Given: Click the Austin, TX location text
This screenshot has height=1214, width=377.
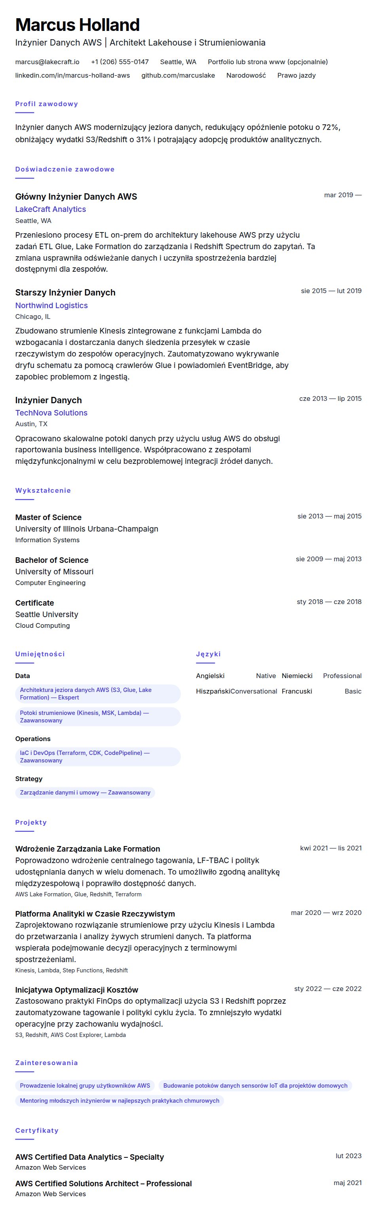Looking at the screenshot, I should pos(31,424).
